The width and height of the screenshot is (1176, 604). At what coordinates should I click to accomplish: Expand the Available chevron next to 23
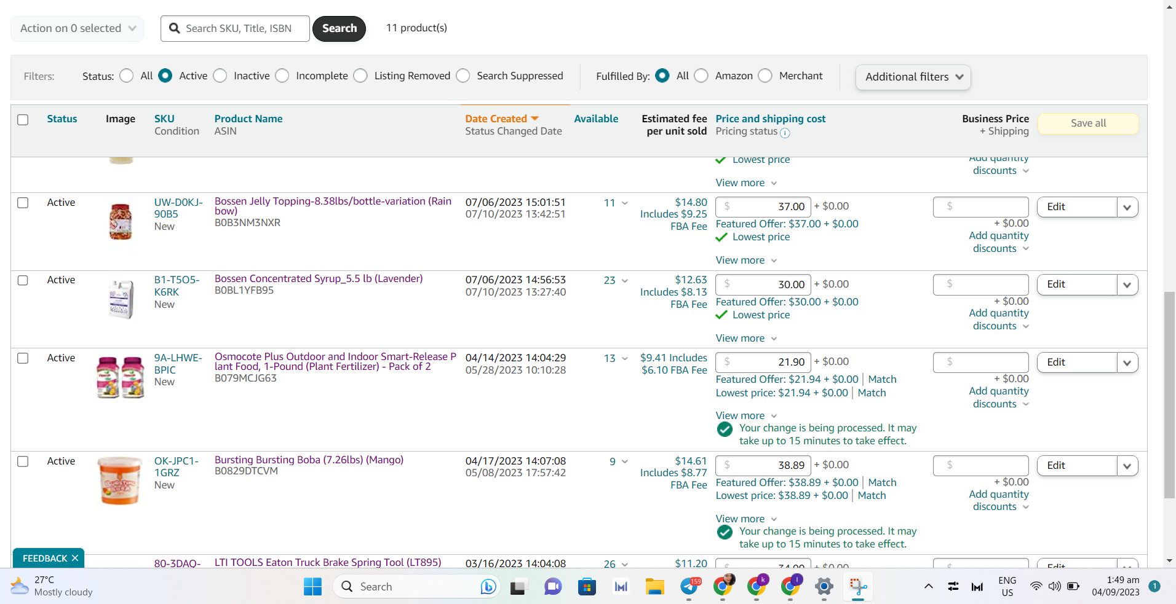pyautogui.click(x=625, y=281)
